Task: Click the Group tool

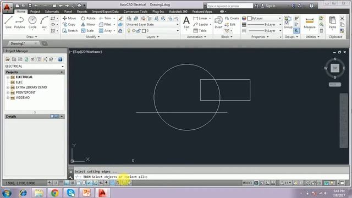Action: pyautogui.click(x=288, y=23)
